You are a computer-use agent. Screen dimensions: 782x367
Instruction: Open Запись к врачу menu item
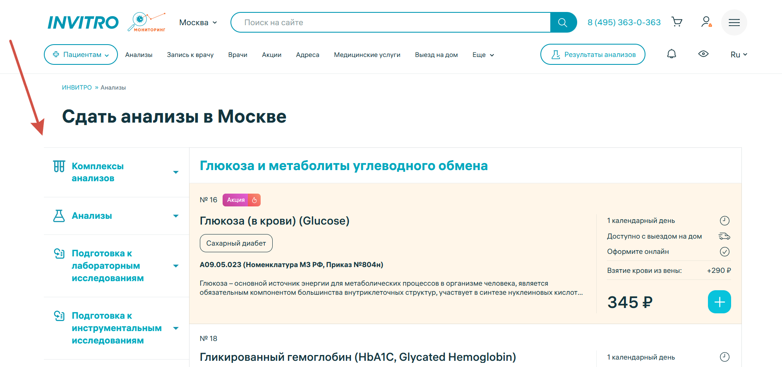coord(190,55)
